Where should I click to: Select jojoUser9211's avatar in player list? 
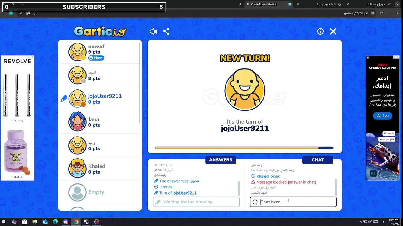pos(77,99)
